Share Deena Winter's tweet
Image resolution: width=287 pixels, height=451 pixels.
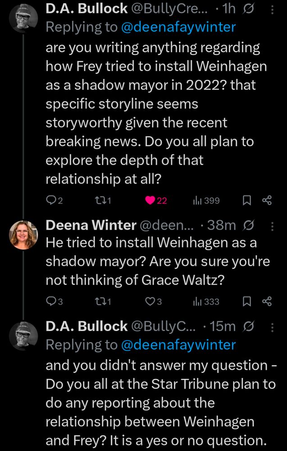point(267,302)
